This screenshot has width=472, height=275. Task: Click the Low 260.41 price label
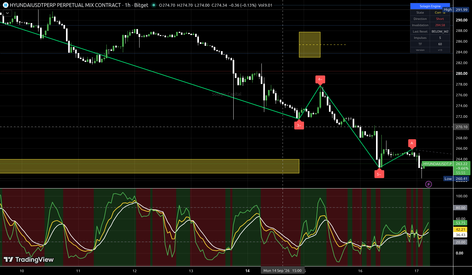click(x=456, y=179)
